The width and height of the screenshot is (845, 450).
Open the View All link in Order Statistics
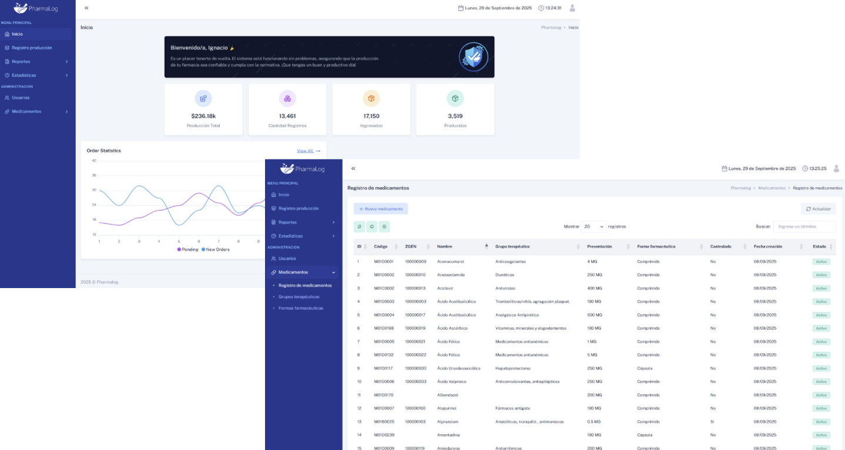[x=306, y=150]
